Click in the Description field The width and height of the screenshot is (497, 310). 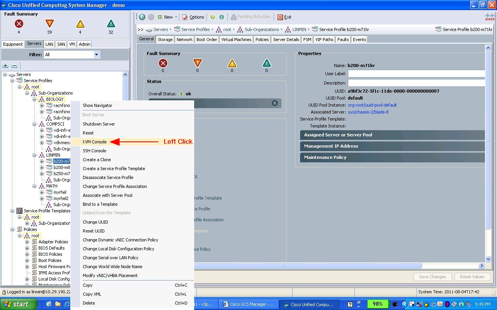tap(417, 83)
